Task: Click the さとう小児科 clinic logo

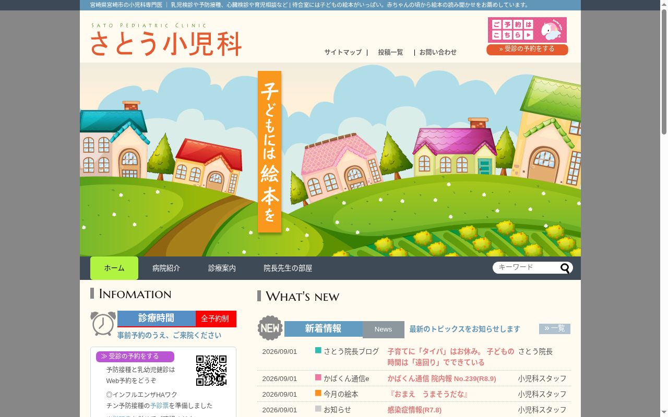Action: [166, 40]
